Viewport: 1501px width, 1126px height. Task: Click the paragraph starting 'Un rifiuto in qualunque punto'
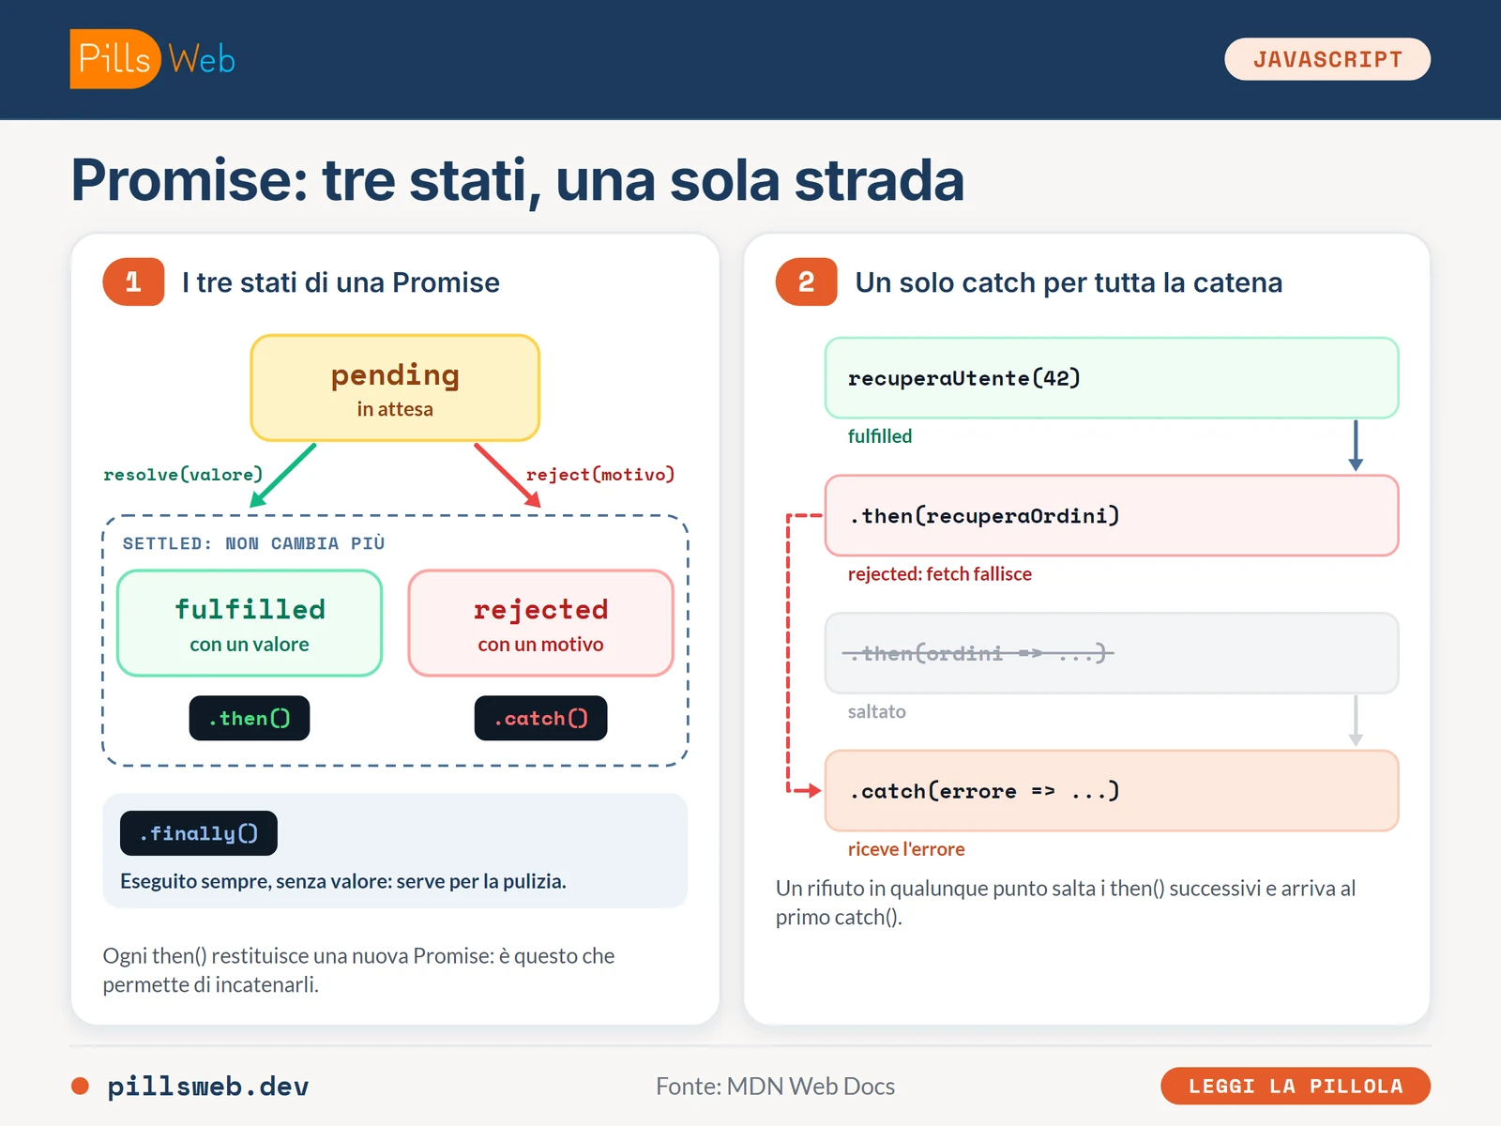pos(1066,903)
